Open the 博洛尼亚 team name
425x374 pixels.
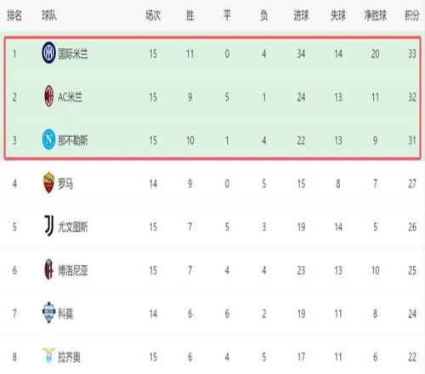pyautogui.click(x=73, y=270)
